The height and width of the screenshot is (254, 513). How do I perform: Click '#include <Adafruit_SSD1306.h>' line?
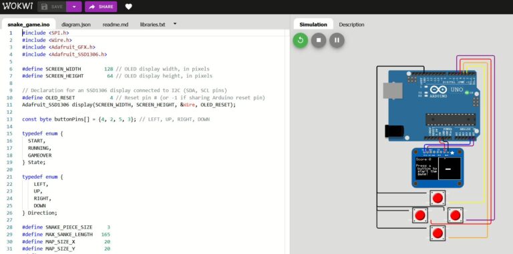(64, 55)
